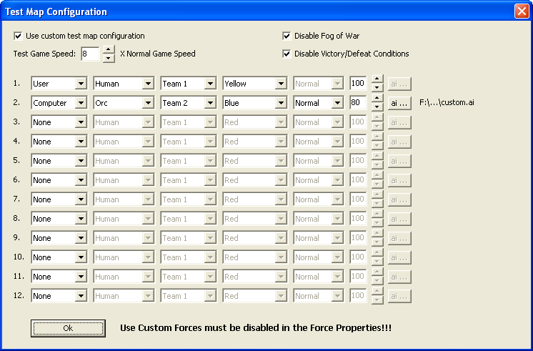This screenshot has height=351, width=533.
Task: Decrease test game speed with down arrow
Action: 109,58
